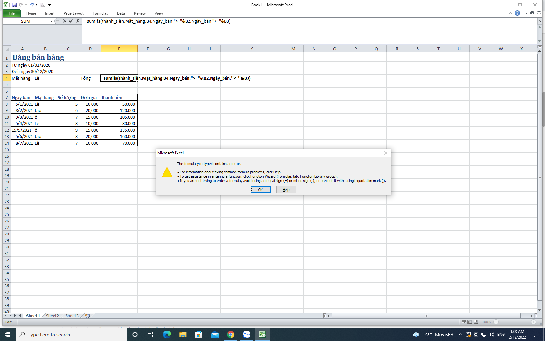The height and width of the screenshot is (341, 545).
Task: Switch to Page Break Preview view
Action: tap(476, 322)
